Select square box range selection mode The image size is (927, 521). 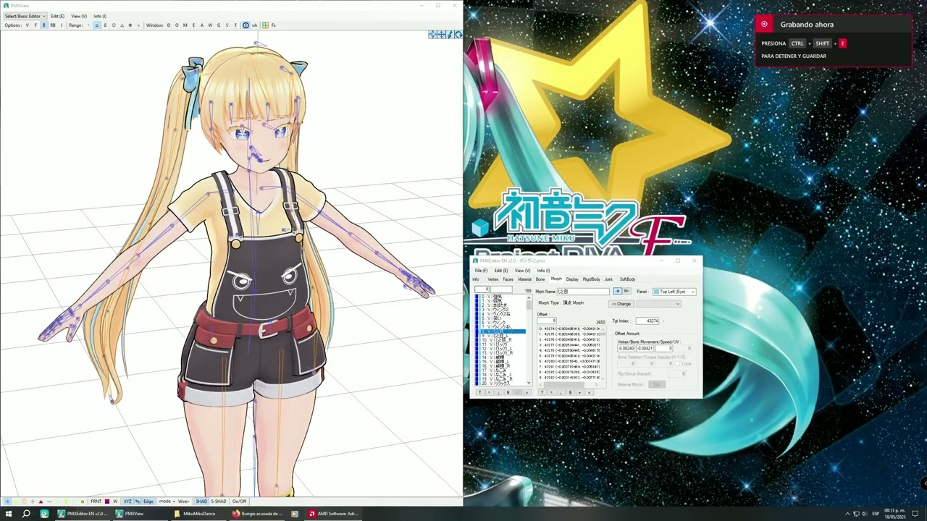click(x=97, y=25)
